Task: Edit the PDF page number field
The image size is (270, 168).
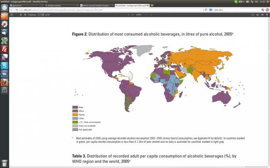Action: tap(41, 15)
